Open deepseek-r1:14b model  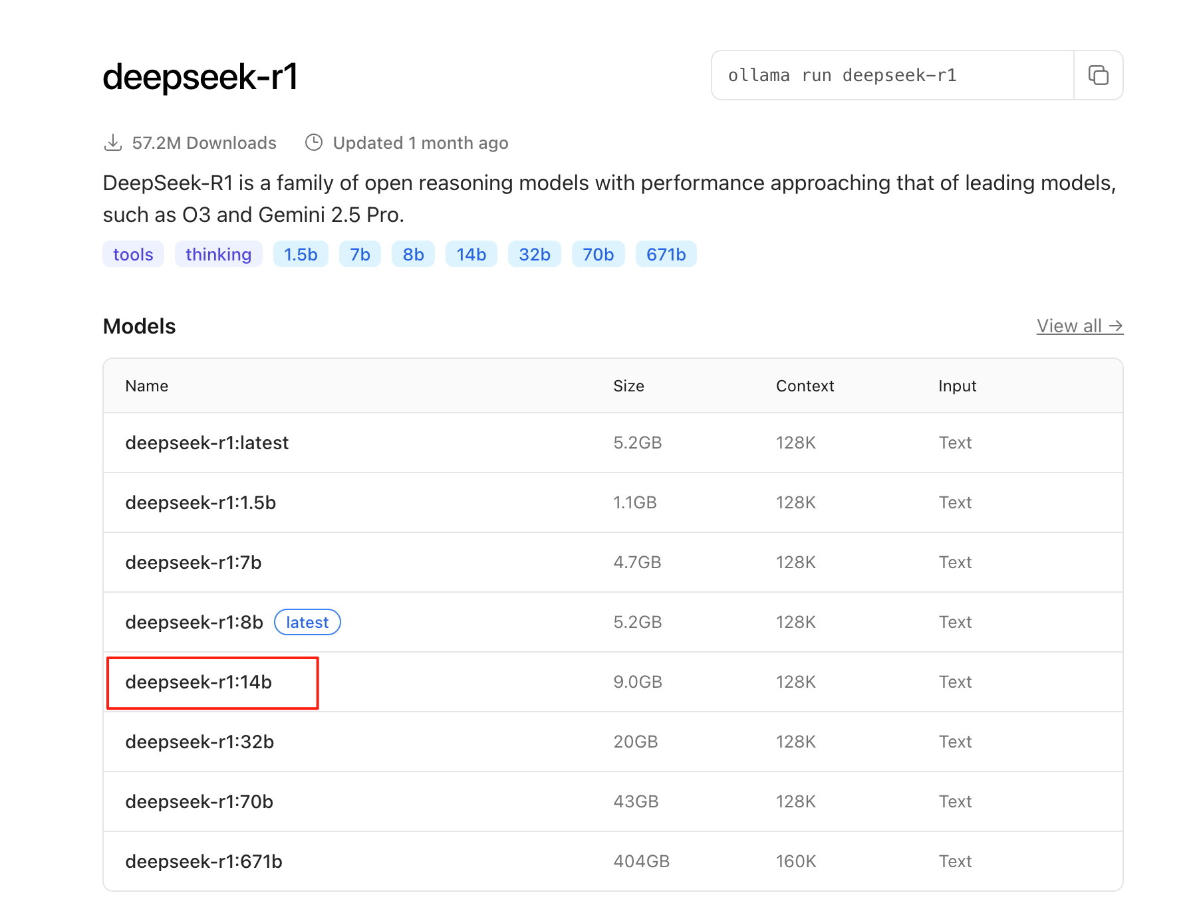198,682
